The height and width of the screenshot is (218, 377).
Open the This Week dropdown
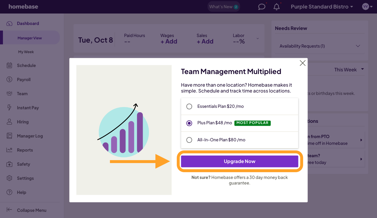[349, 70]
